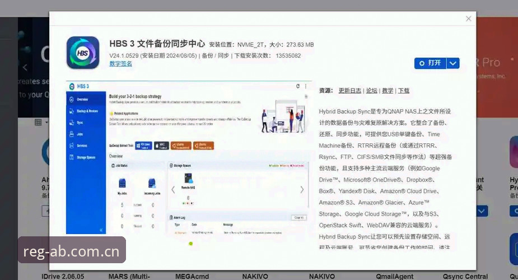Open the 论坛 link
Screen dimensions: 518x280
(x=372, y=91)
